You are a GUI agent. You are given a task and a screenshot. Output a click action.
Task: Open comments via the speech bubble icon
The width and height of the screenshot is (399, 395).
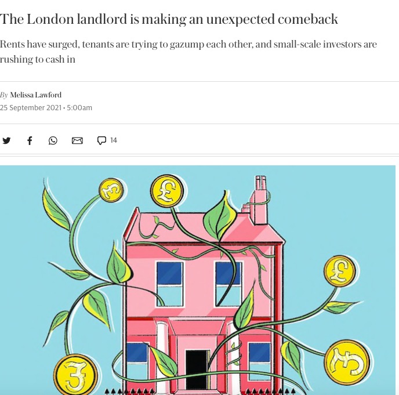pyautogui.click(x=101, y=140)
